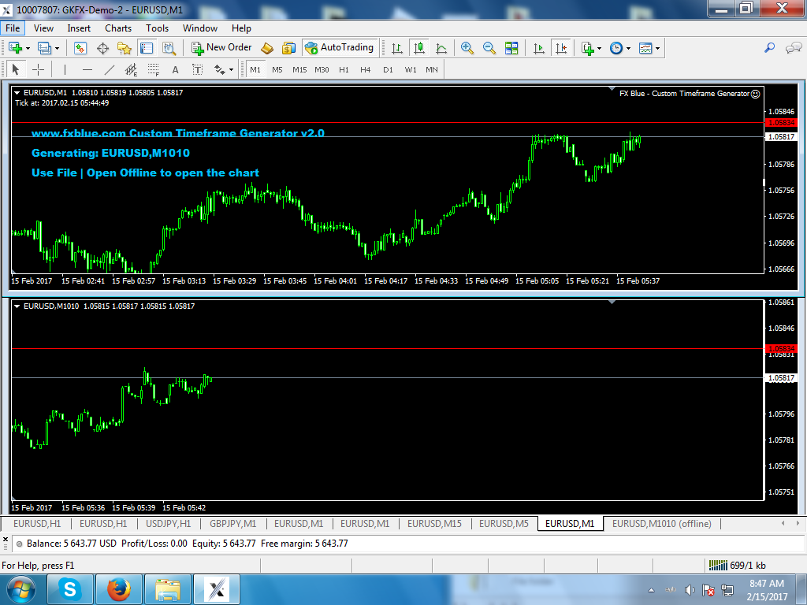Switch to M1 timeframe
This screenshot has height=605, width=807.
click(255, 69)
